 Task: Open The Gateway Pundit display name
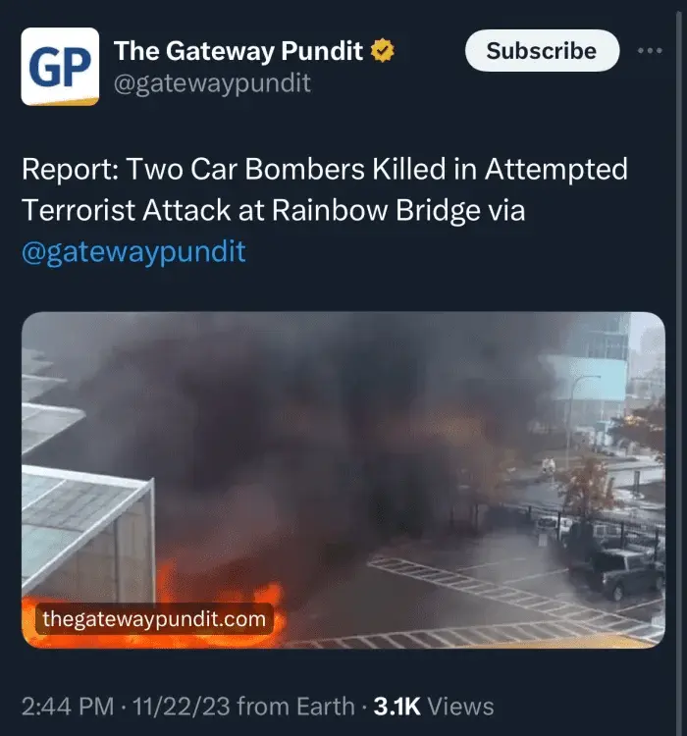[238, 51]
